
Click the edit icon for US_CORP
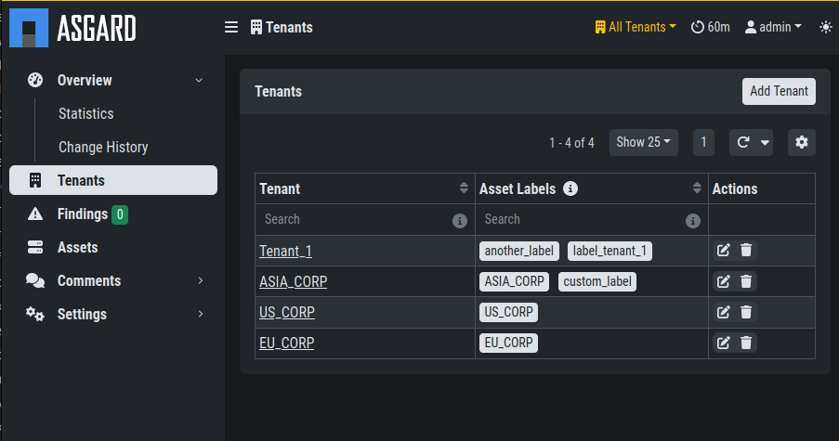(724, 312)
